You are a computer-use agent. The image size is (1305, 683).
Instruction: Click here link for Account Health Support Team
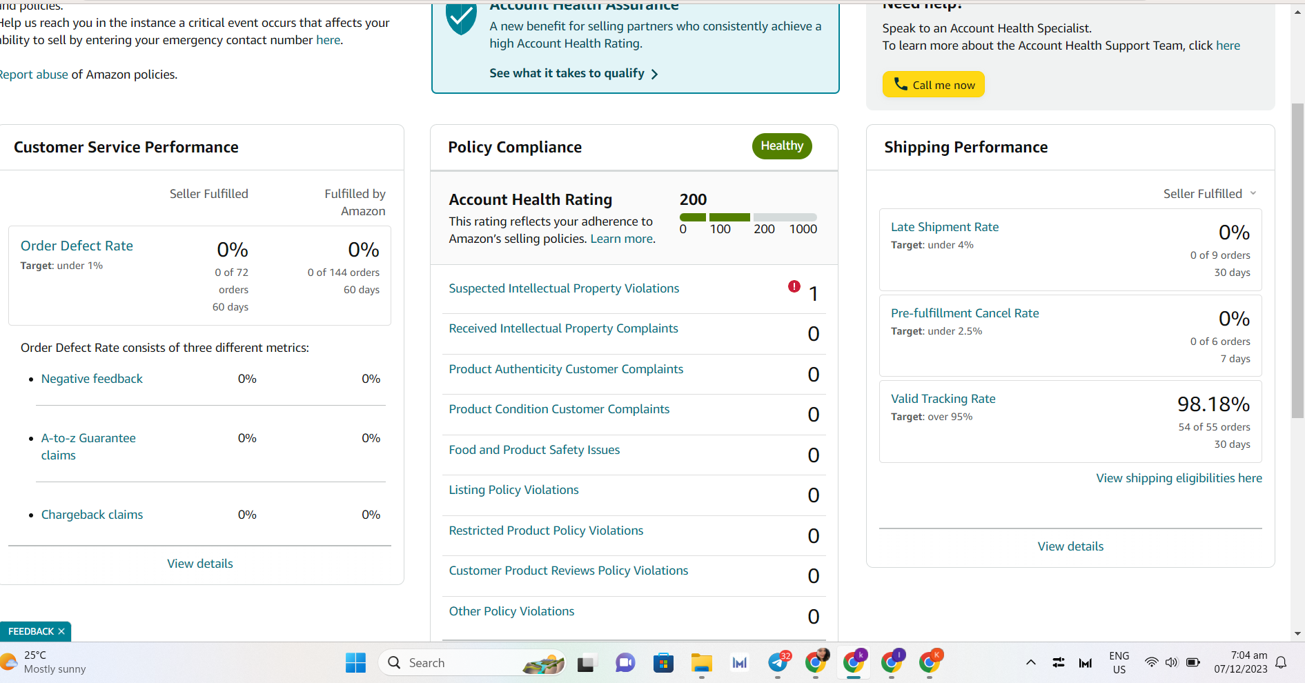(x=1228, y=46)
